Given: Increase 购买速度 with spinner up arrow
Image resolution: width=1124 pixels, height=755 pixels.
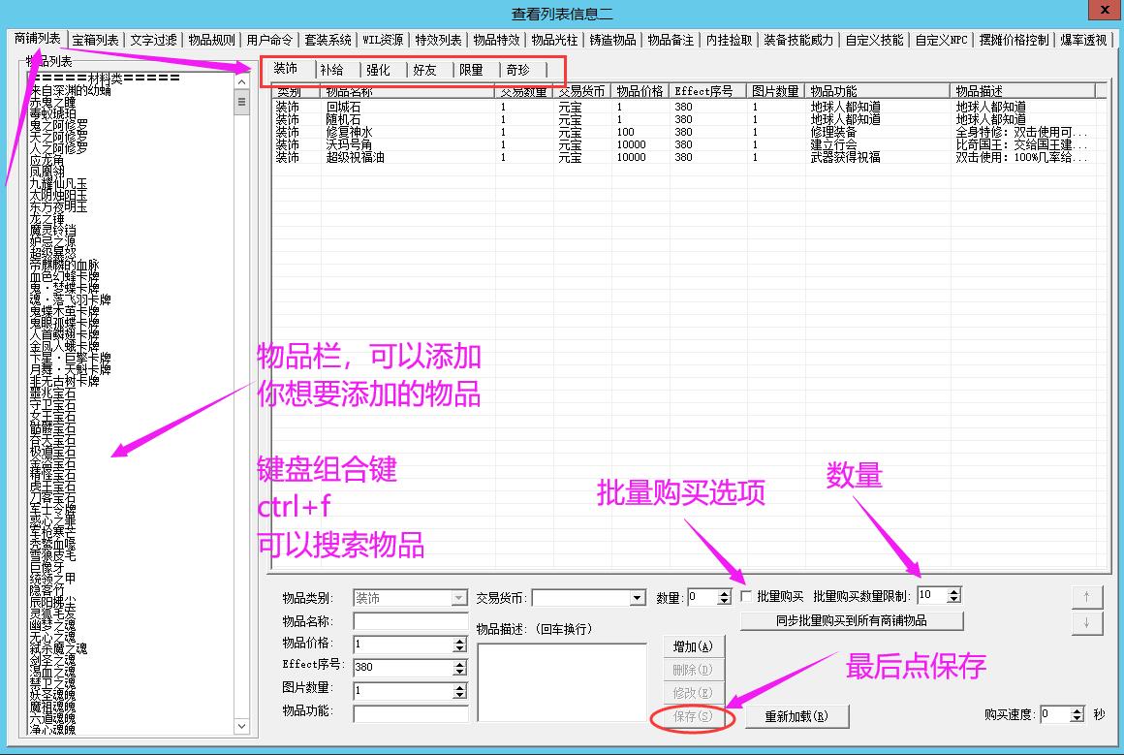Looking at the screenshot, I should (x=1077, y=710).
